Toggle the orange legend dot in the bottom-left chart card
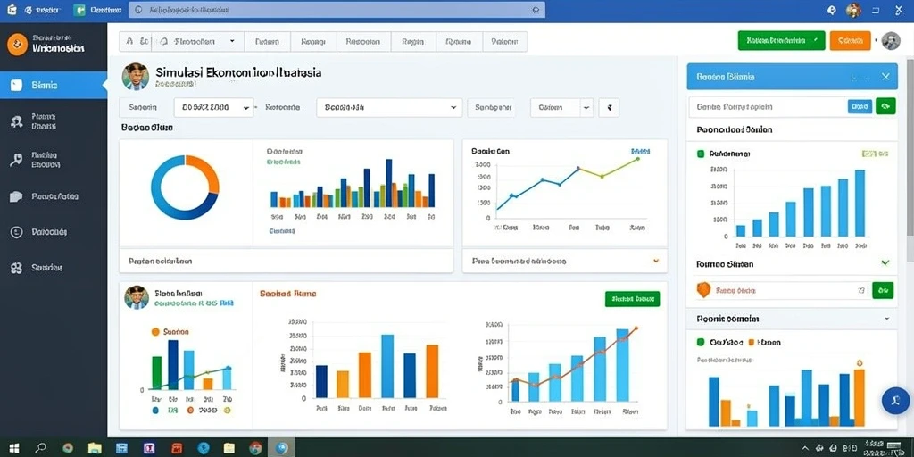The image size is (914, 457). point(155,332)
